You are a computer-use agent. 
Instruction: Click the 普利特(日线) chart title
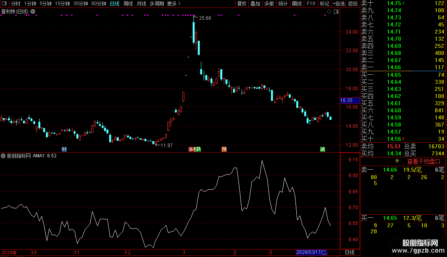click(x=15, y=12)
